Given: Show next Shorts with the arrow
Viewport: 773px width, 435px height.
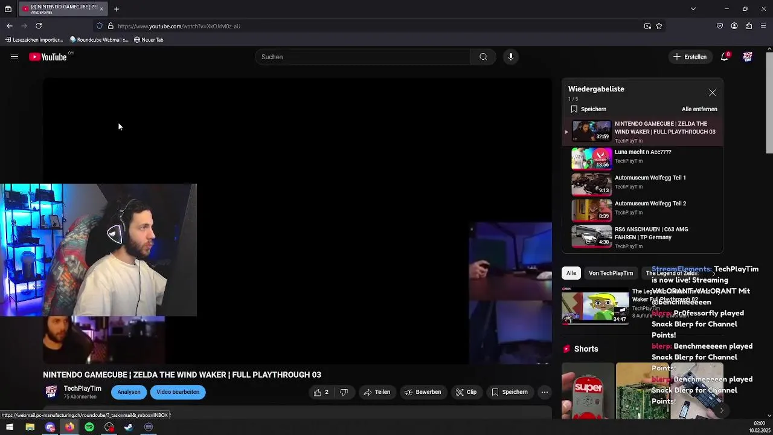Looking at the screenshot, I should (721, 410).
